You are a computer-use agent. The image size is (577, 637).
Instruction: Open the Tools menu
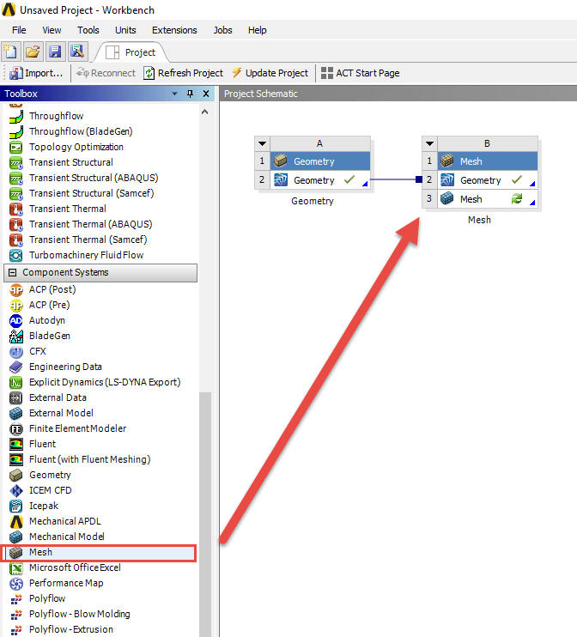click(x=88, y=30)
